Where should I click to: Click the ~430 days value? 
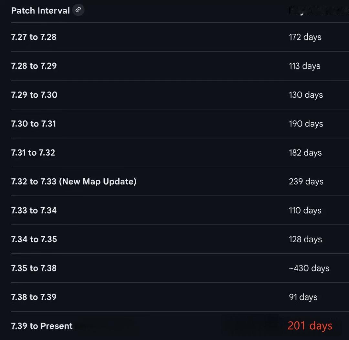pos(309,268)
